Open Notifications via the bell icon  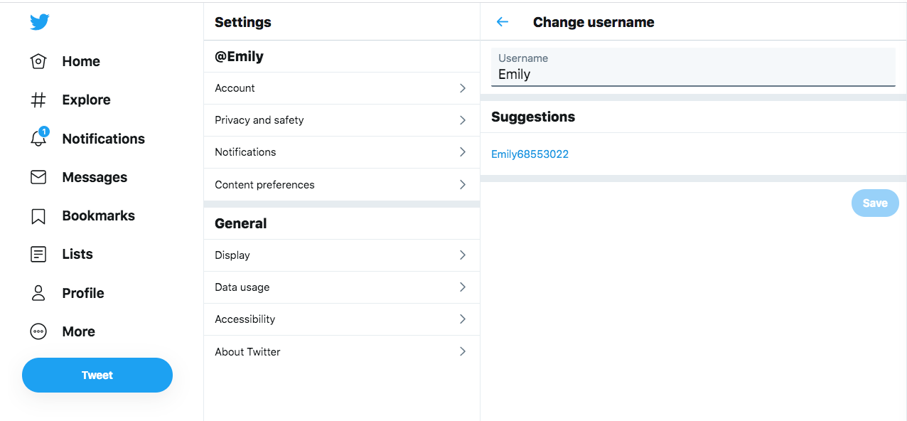tap(38, 138)
